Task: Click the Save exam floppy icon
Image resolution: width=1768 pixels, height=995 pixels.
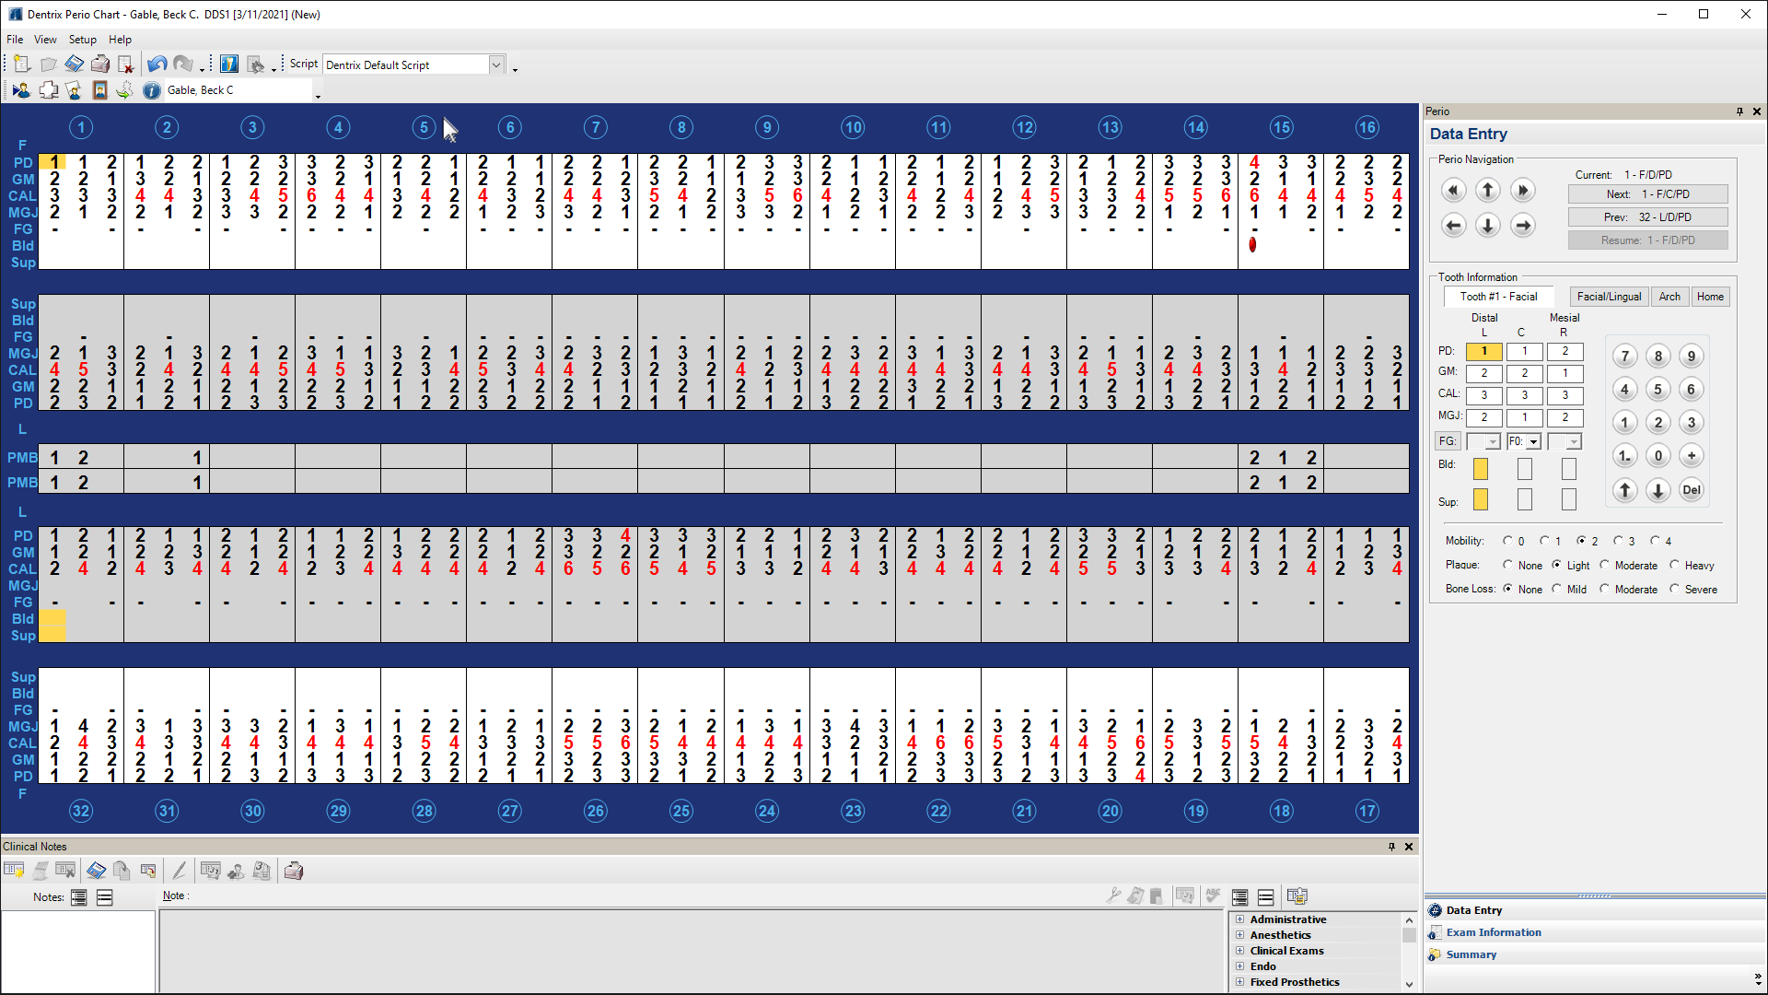Action: 74,64
